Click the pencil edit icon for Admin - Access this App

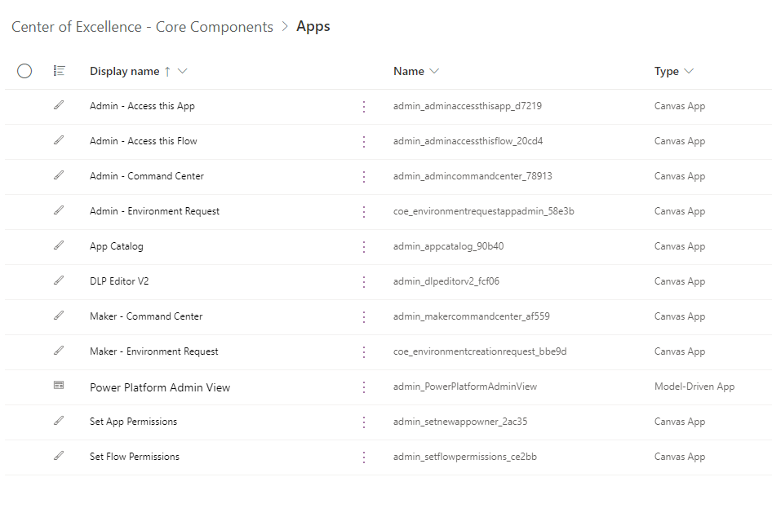click(58, 106)
